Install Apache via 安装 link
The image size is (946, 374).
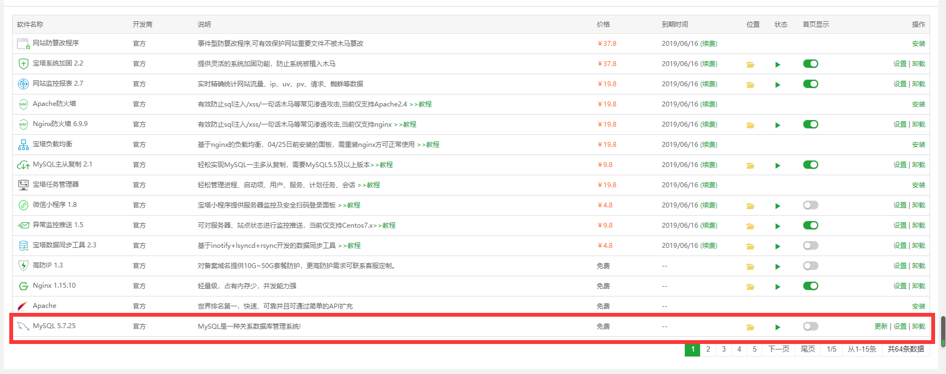[919, 306]
